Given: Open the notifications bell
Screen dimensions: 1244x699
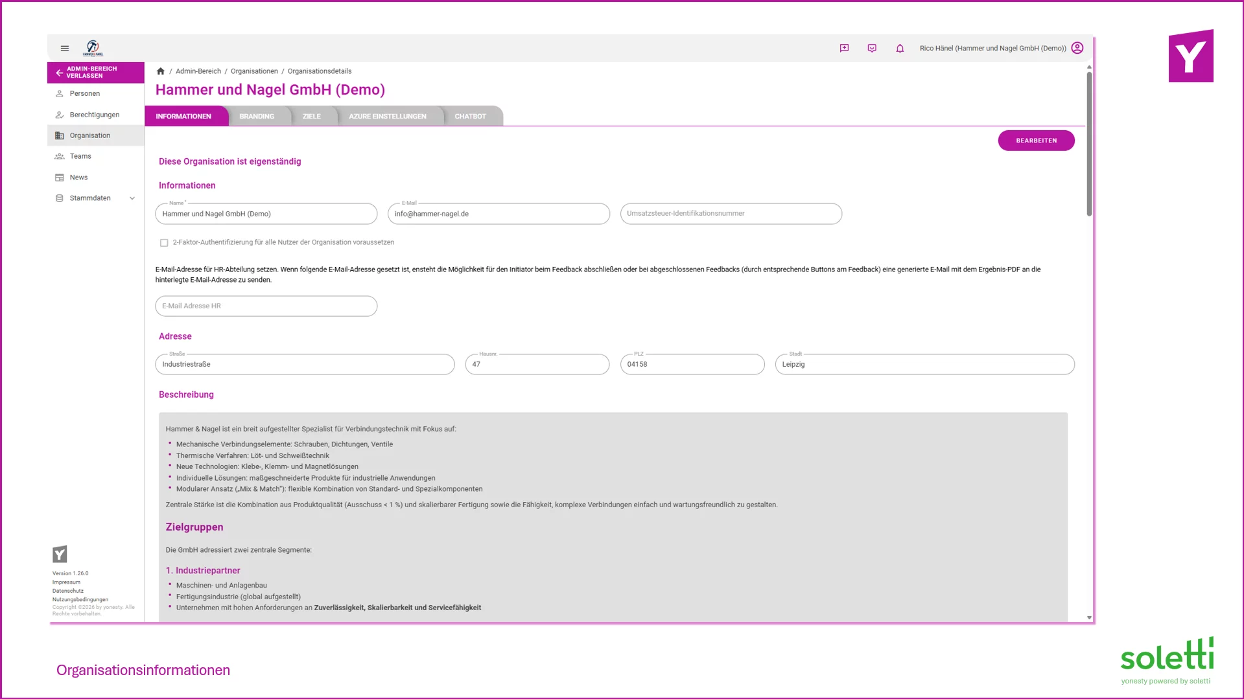Looking at the screenshot, I should 900,48.
